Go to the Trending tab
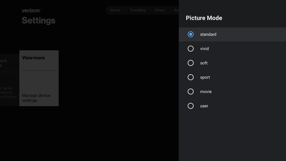 [x=138, y=10]
